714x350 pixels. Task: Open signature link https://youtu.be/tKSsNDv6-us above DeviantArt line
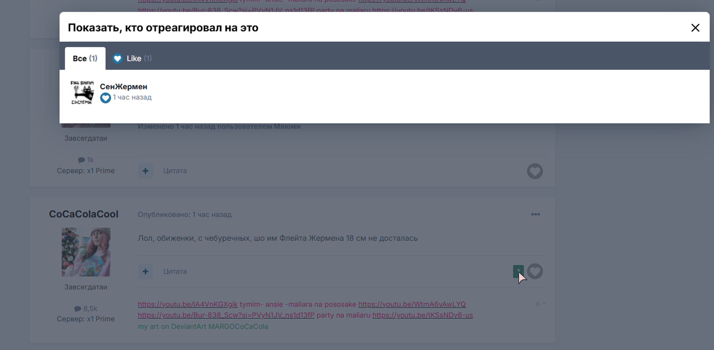tap(423, 315)
